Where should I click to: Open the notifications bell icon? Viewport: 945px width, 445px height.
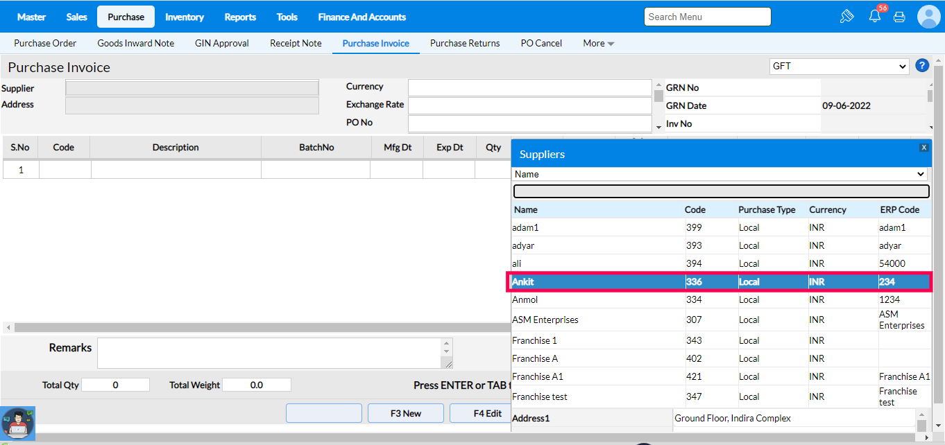(x=874, y=17)
